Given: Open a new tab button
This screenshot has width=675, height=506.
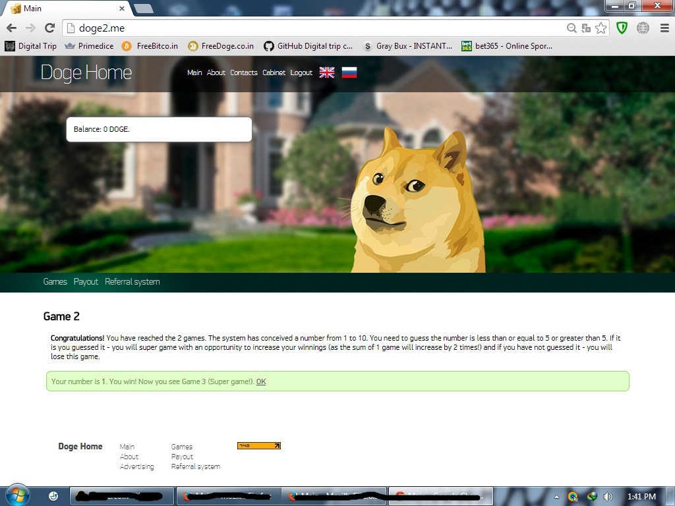Looking at the screenshot, I should 143,9.
